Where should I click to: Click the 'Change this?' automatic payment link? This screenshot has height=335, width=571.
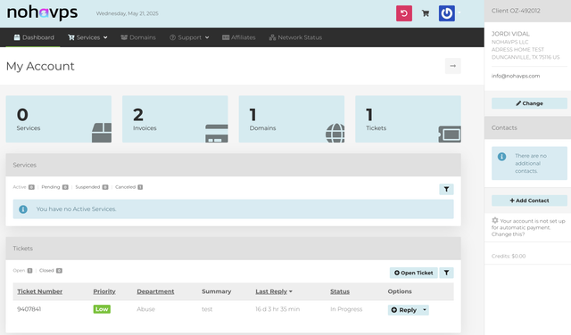(508, 234)
